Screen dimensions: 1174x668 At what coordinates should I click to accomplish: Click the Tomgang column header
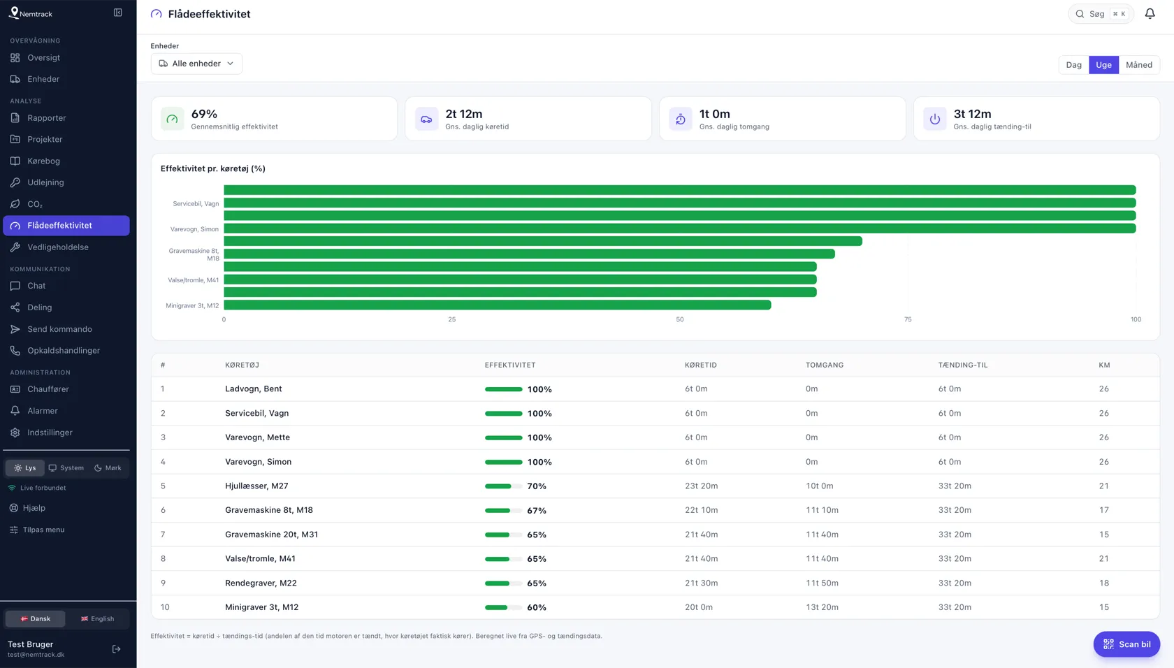(825, 365)
